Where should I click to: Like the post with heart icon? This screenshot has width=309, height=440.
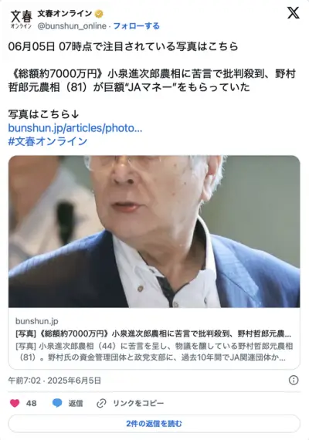click(15, 403)
